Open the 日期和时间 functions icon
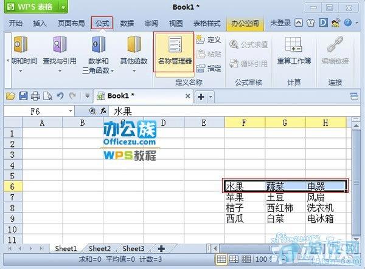Image resolution: width=365 pixels, height=269 pixels. 21,44
